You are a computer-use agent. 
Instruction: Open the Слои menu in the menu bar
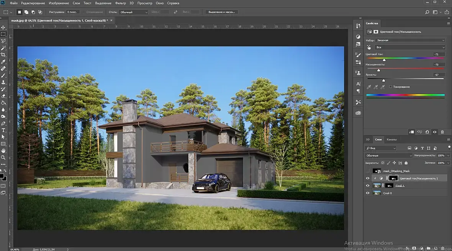(76, 3)
